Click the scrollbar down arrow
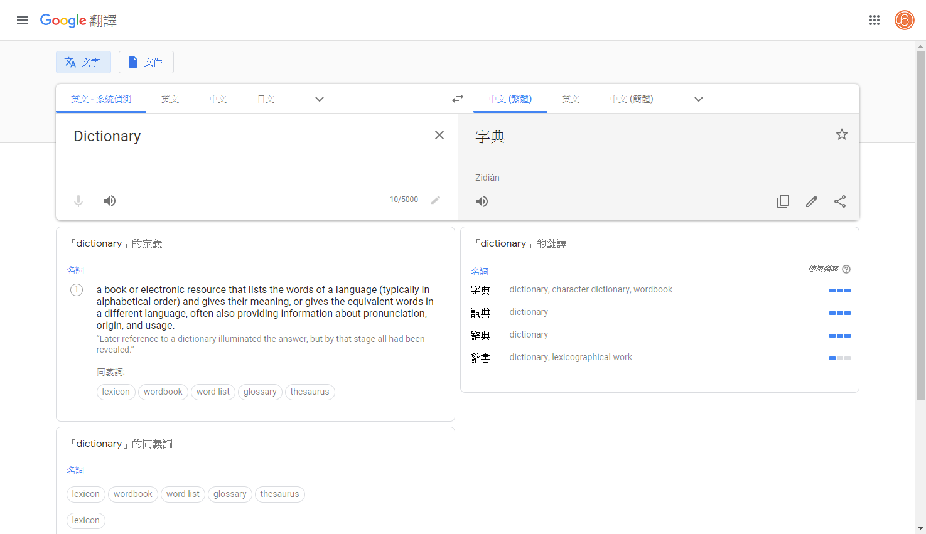This screenshot has height=534, width=926. pos(921,528)
